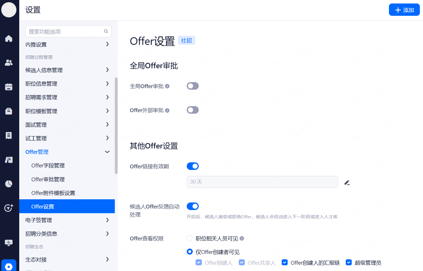Viewport: 423px width, 271px height.
Task: Uncheck the 超级管理员 checkbox
Action: tap(349, 262)
